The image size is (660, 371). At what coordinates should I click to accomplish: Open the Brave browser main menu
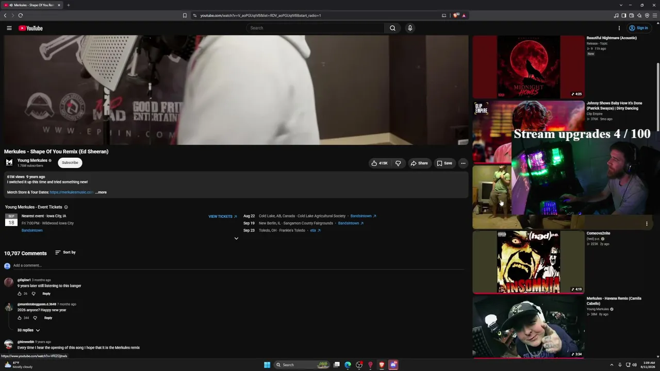coord(655,15)
